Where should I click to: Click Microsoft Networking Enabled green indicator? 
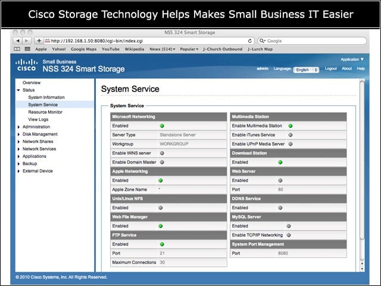(162, 126)
